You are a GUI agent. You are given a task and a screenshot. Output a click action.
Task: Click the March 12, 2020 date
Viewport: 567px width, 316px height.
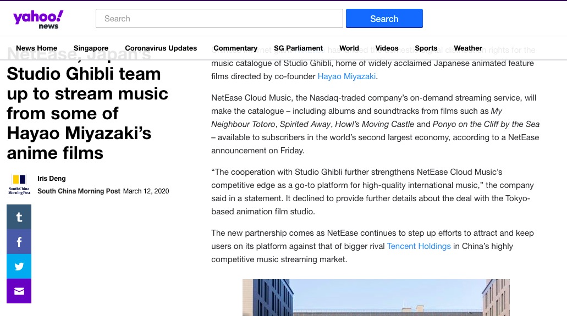click(x=146, y=191)
